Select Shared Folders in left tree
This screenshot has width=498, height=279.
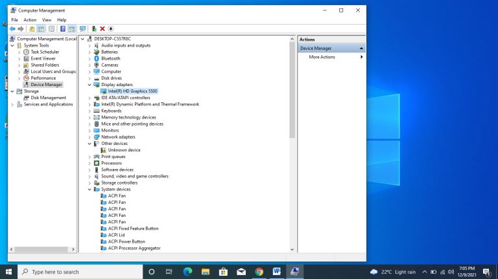click(x=45, y=65)
